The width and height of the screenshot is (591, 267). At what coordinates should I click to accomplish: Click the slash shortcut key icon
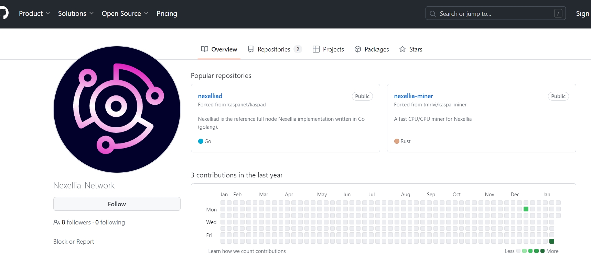point(558,13)
